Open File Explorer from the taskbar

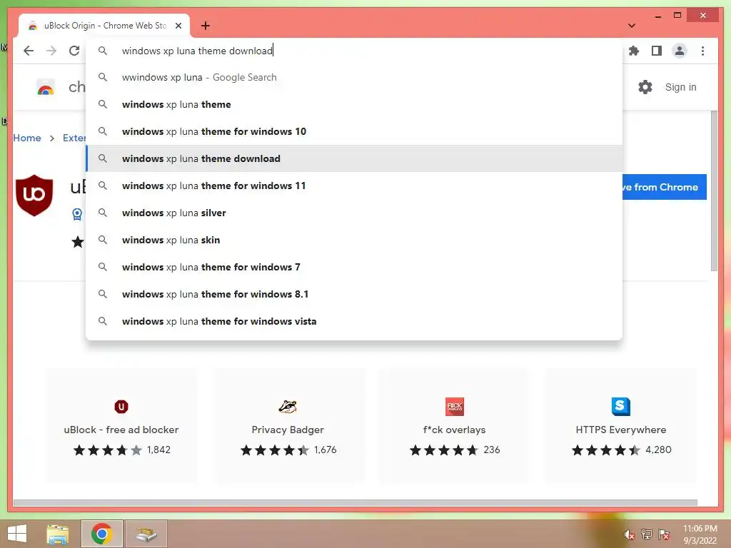click(58, 534)
